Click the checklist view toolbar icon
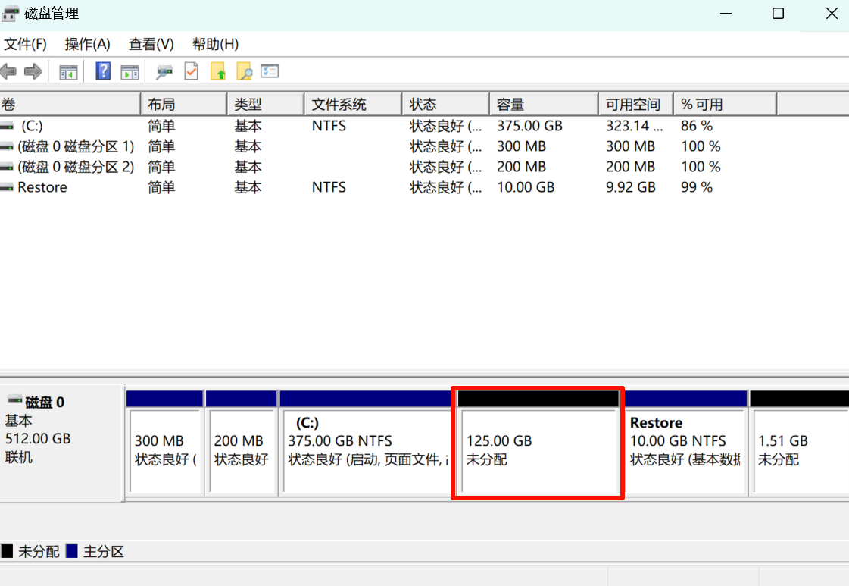Viewport: 849px width, 586px height. [x=270, y=72]
